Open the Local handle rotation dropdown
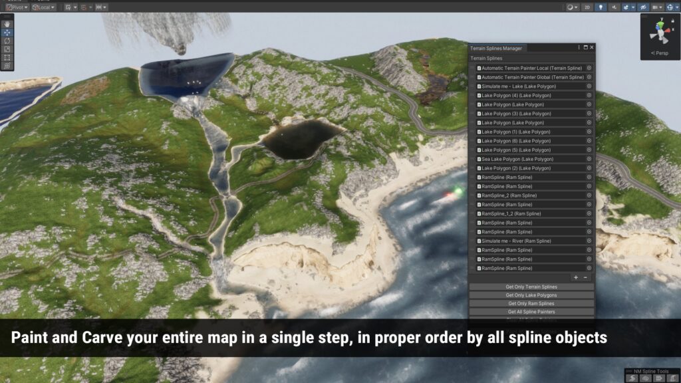The height and width of the screenshot is (383, 681). 44,7
